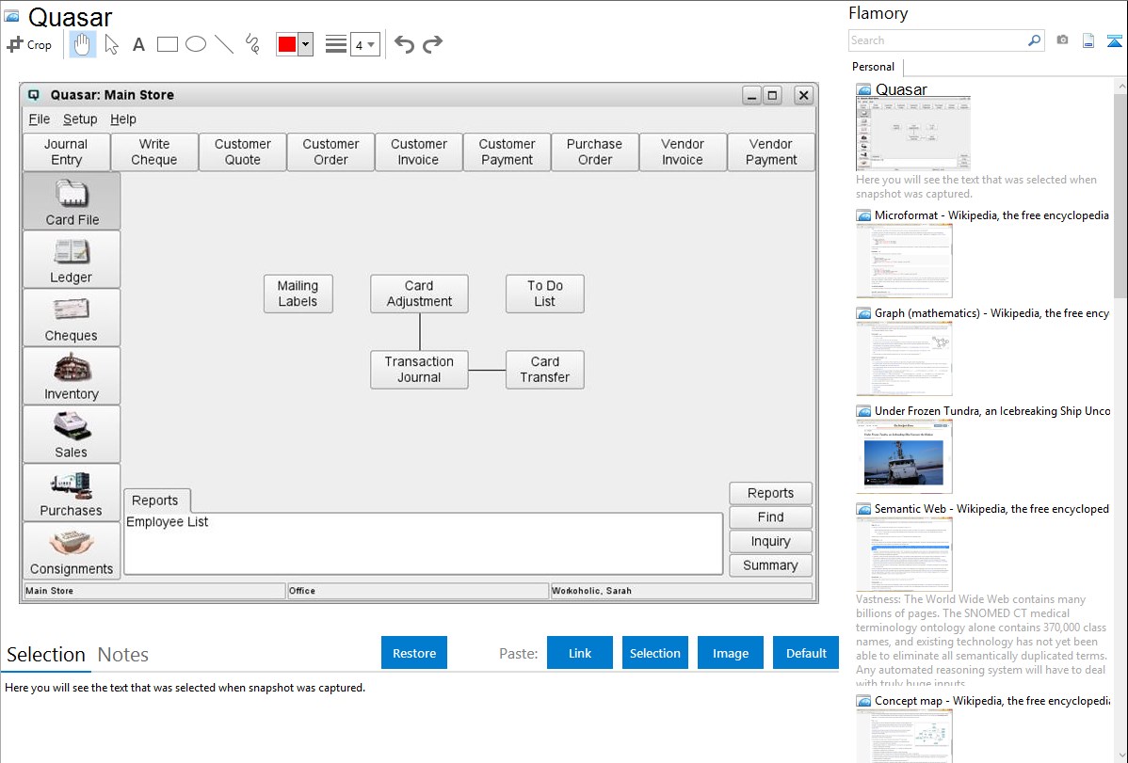The image size is (1128, 763).
Task: Click the red color swatch
Action: pyautogui.click(x=287, y=44)
